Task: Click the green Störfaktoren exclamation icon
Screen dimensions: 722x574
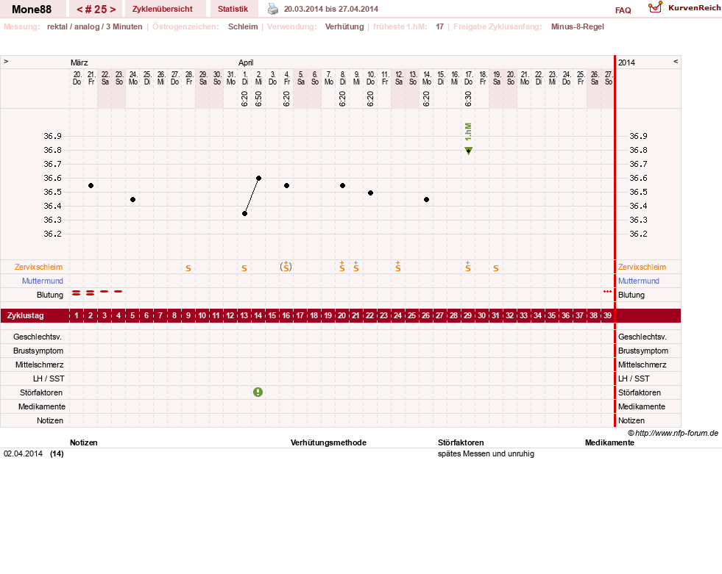Action: tap(258, 392)
